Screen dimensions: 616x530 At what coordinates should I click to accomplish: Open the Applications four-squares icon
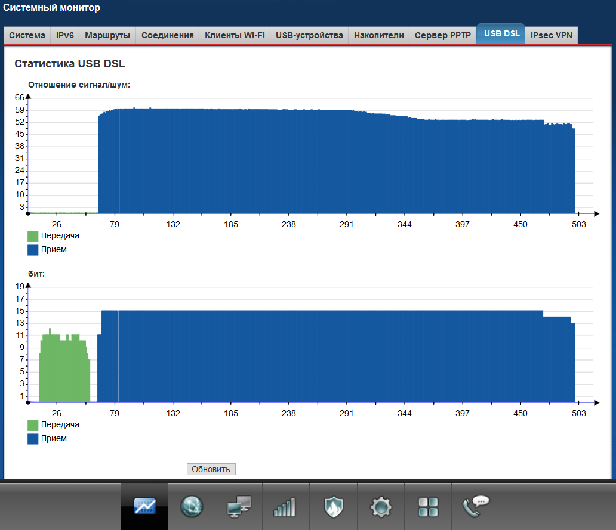(x=427, y=507)
